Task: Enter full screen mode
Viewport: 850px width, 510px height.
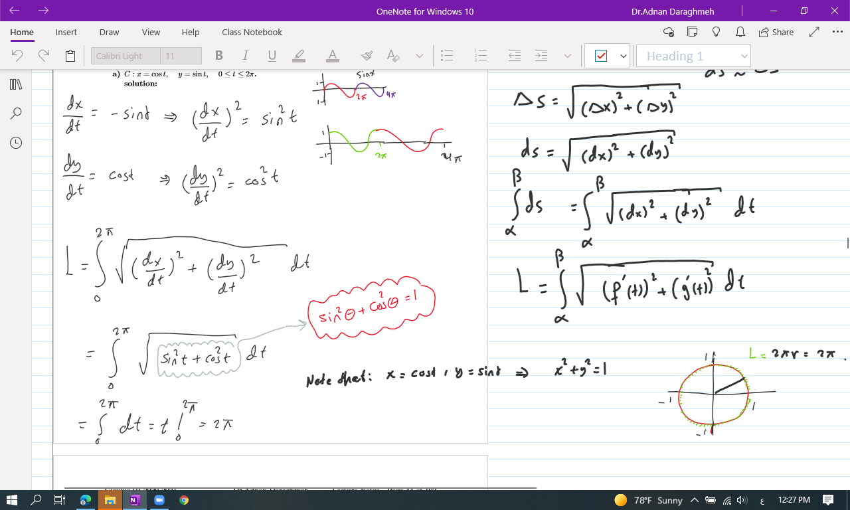Action: tap(814, 32)
